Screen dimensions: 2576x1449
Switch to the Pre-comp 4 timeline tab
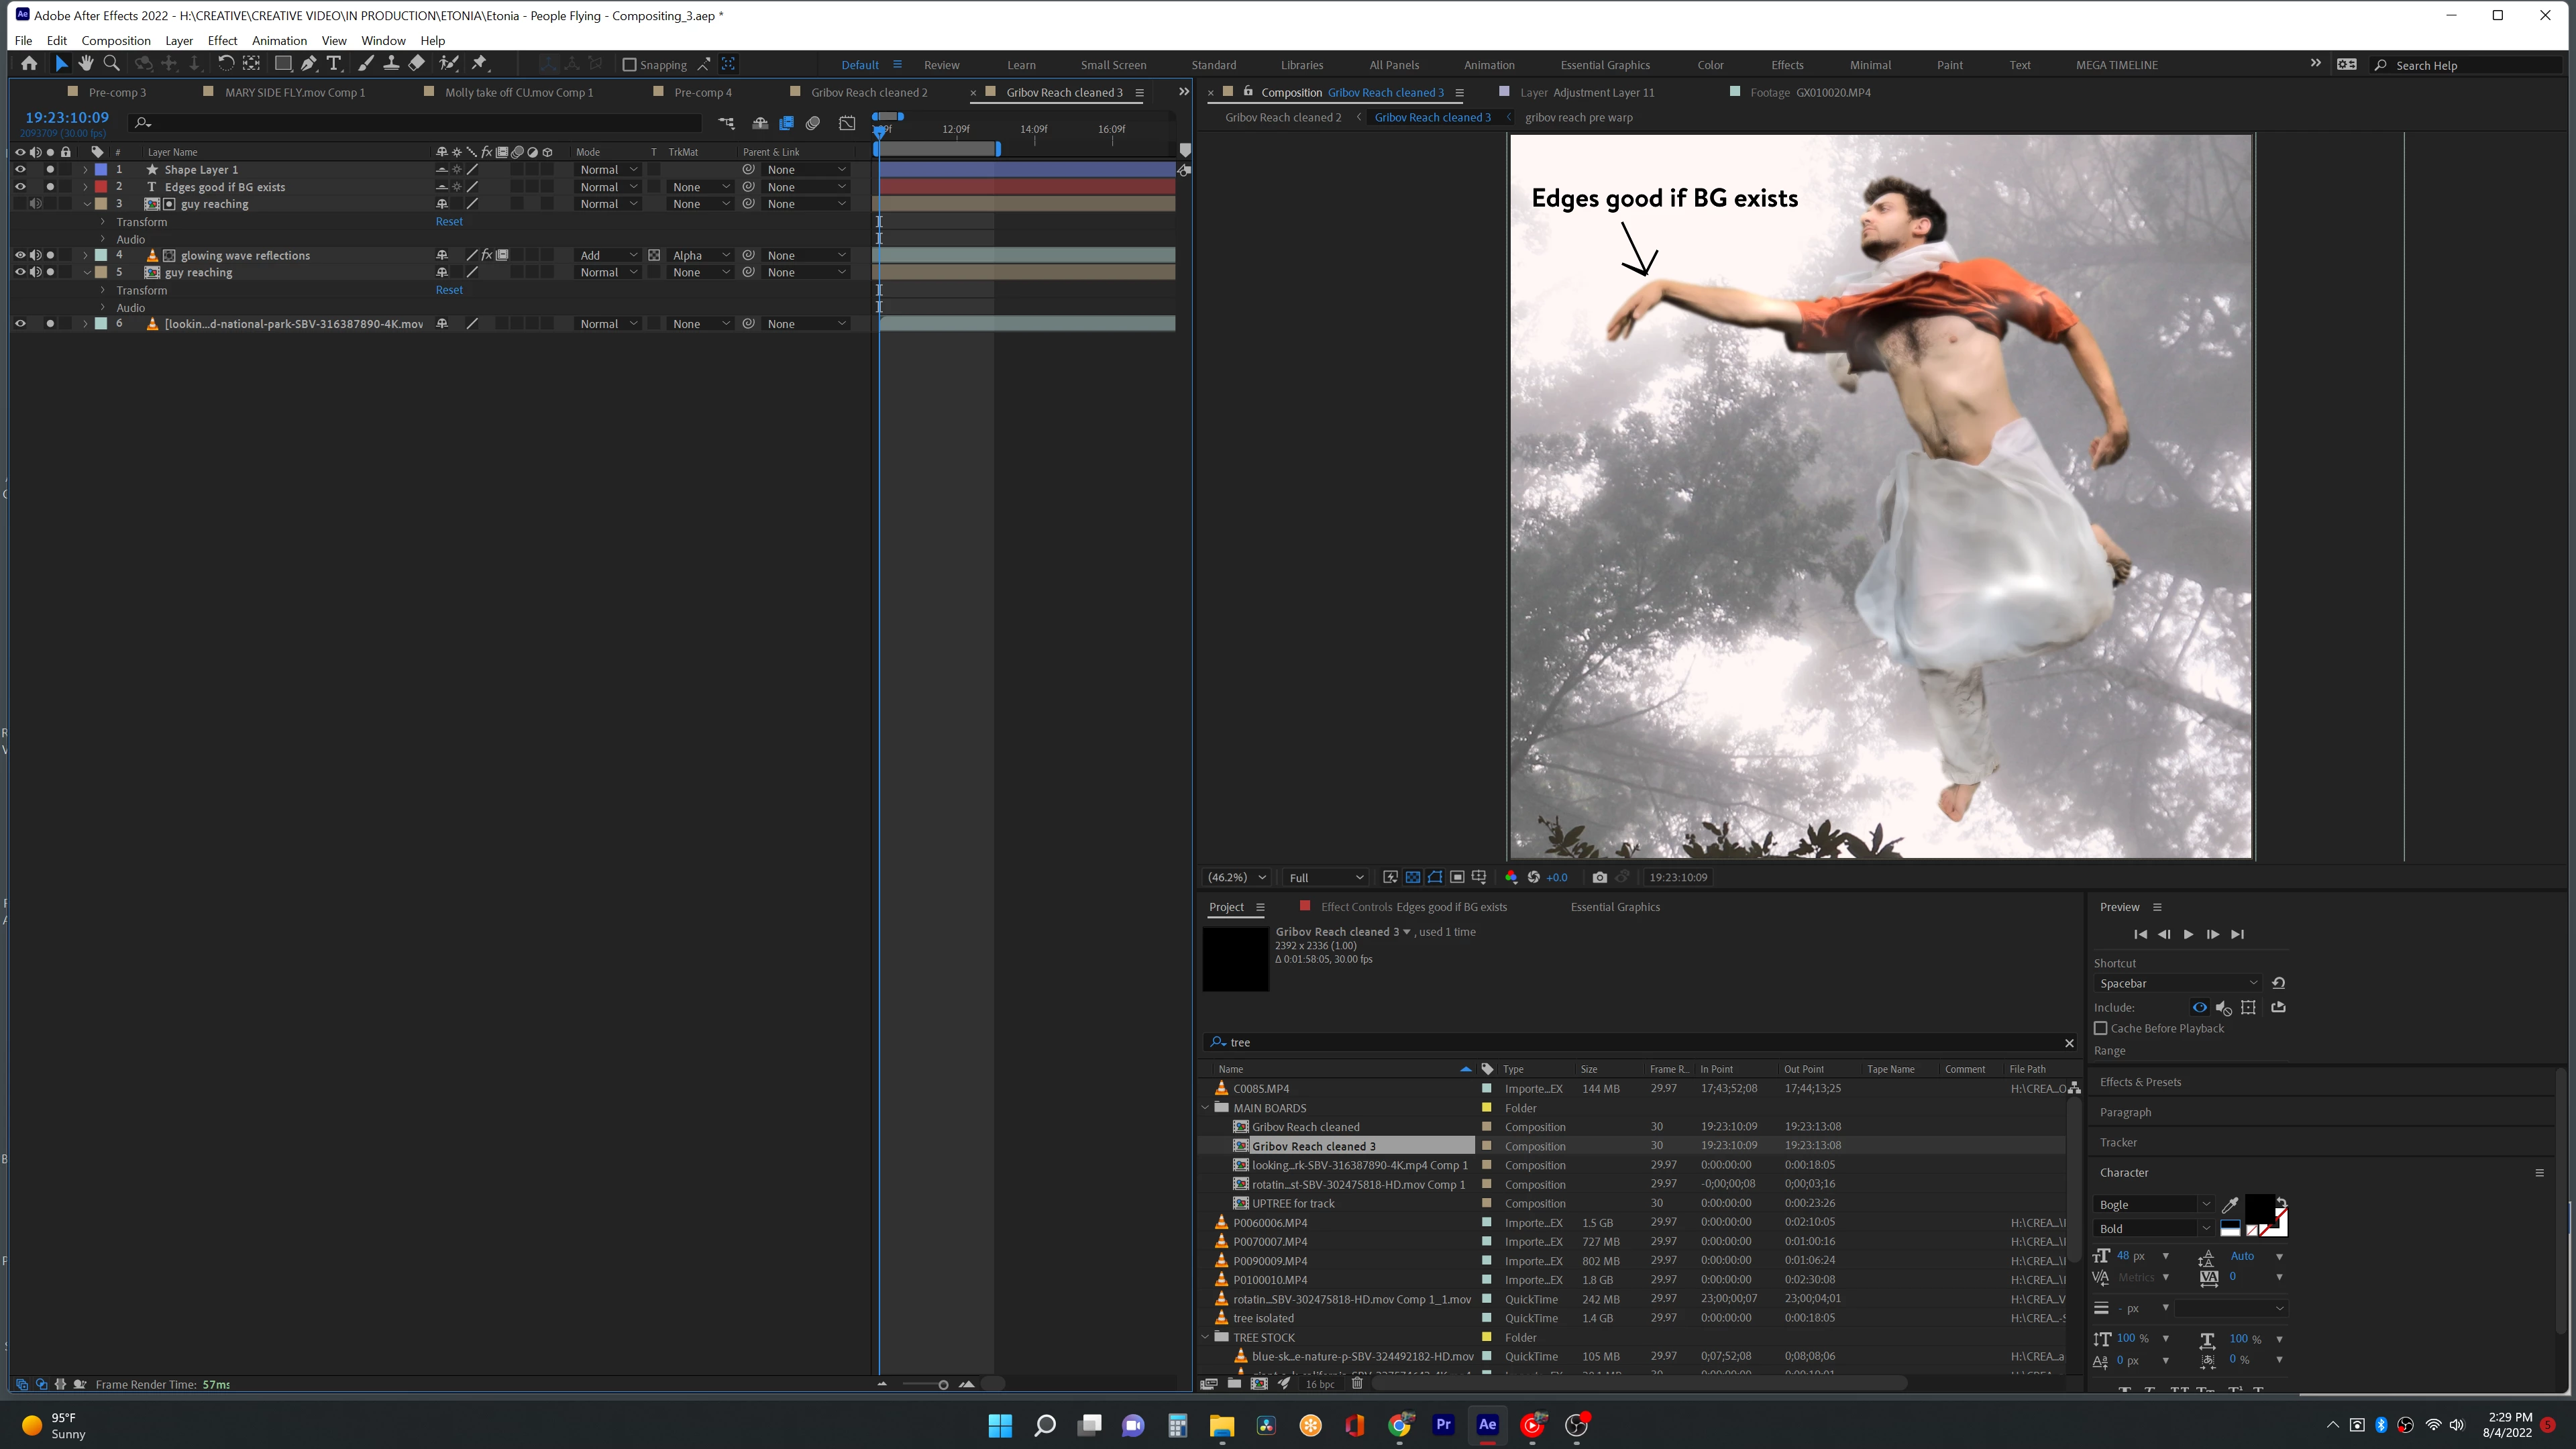pos(702,92)
